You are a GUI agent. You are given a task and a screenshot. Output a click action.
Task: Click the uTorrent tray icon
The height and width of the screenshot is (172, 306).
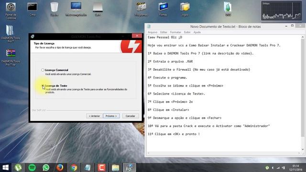click(x=267, y=168)
